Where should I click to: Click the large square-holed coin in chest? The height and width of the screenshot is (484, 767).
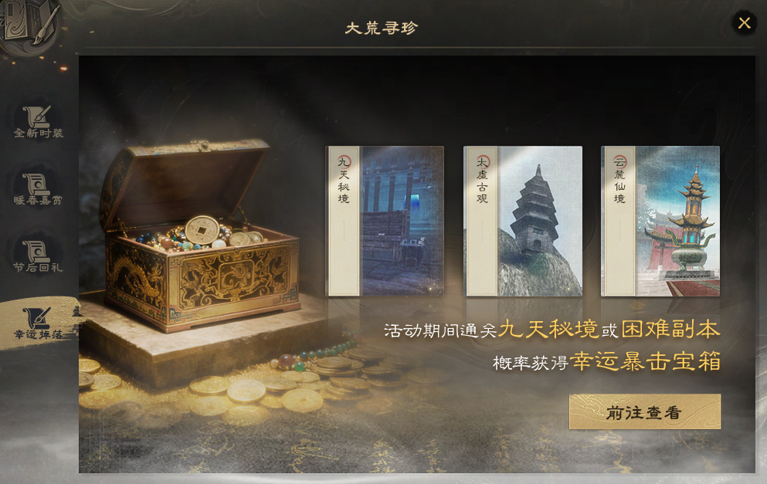(x=202, y=230)
